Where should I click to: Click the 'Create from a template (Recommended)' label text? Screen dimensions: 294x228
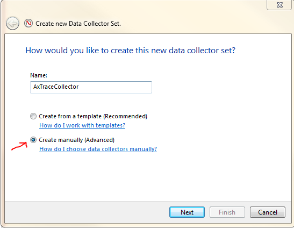(93, 116)
